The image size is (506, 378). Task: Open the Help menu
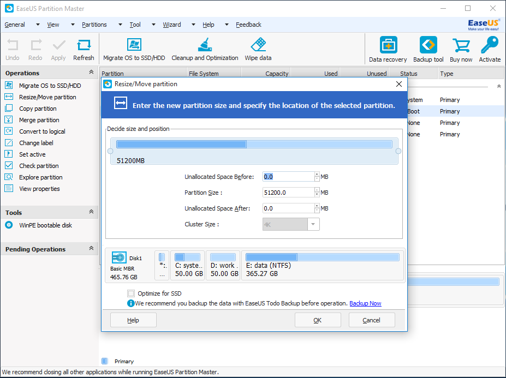208,25
